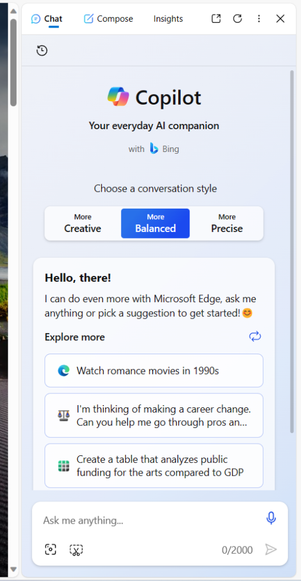This screenshot has width=301, height=581.
Task: Close the Copilot sidebar pane
Action: coord(280,19)
